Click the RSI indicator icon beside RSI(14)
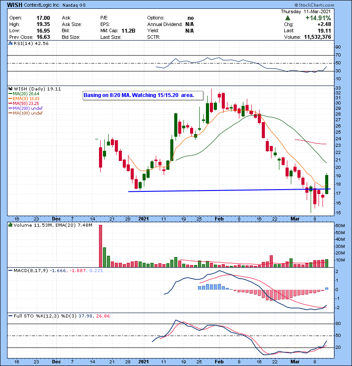Image resolution: width=352 pixels, height=366 pixels. coord(10,43)
